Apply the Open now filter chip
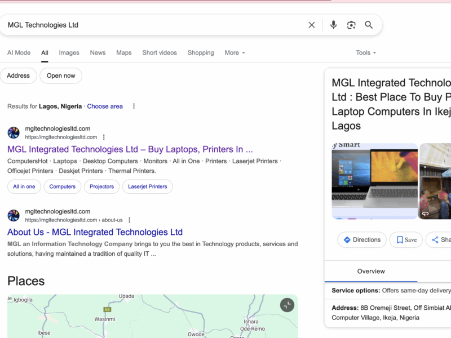 click(x=61, y=76)
